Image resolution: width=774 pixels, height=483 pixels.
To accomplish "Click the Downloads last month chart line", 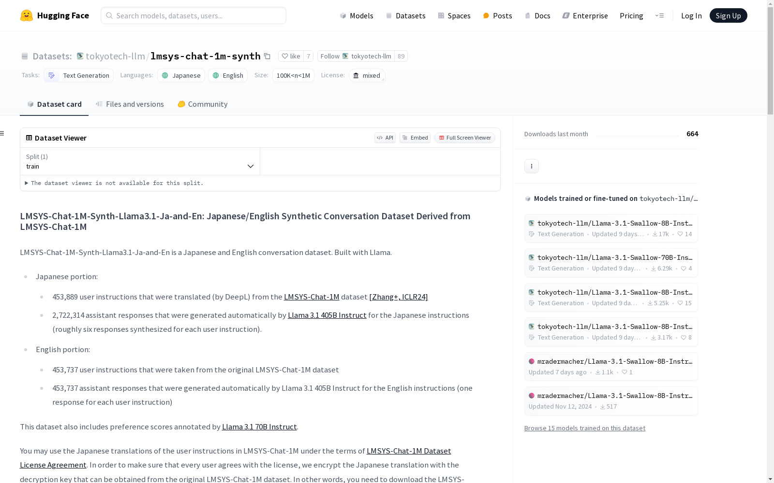I will coord(637,135).
